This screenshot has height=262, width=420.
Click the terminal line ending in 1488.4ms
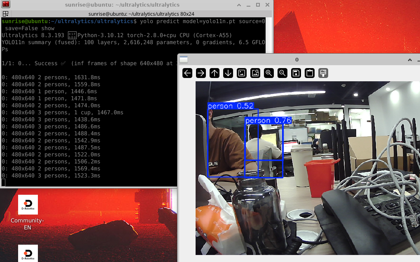tap(51, 133)
